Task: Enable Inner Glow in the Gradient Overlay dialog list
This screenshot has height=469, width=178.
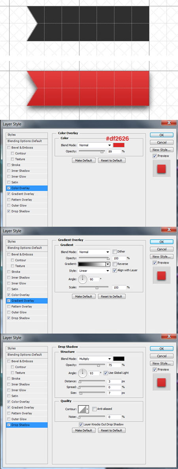Action: [x=9, y=283]
